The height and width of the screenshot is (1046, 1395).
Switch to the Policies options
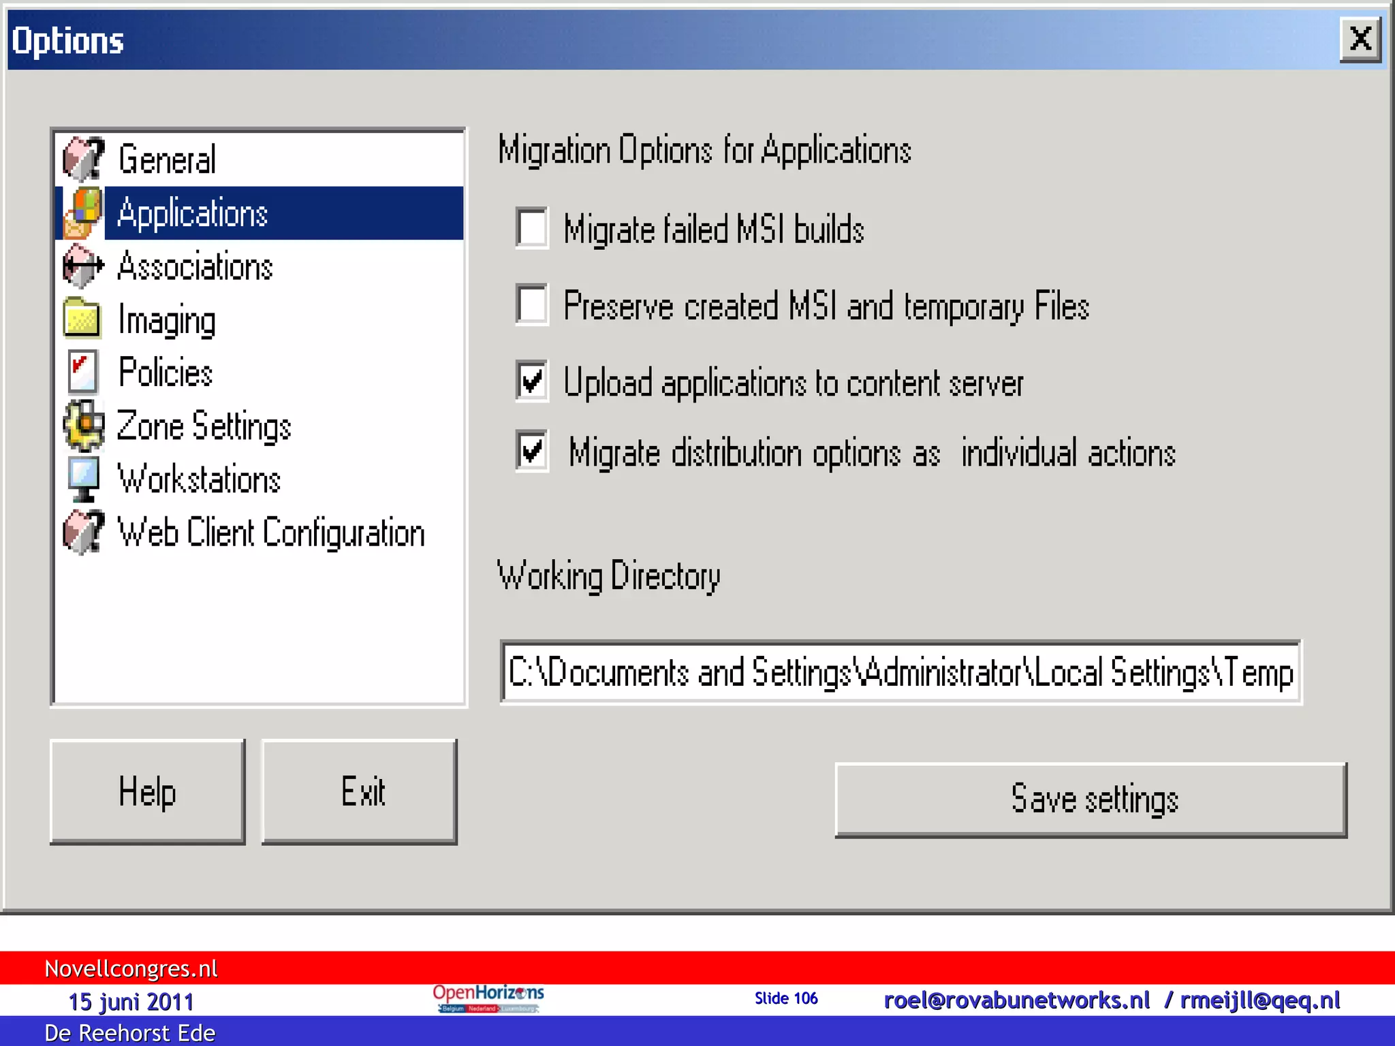click(x=259, y=372)
